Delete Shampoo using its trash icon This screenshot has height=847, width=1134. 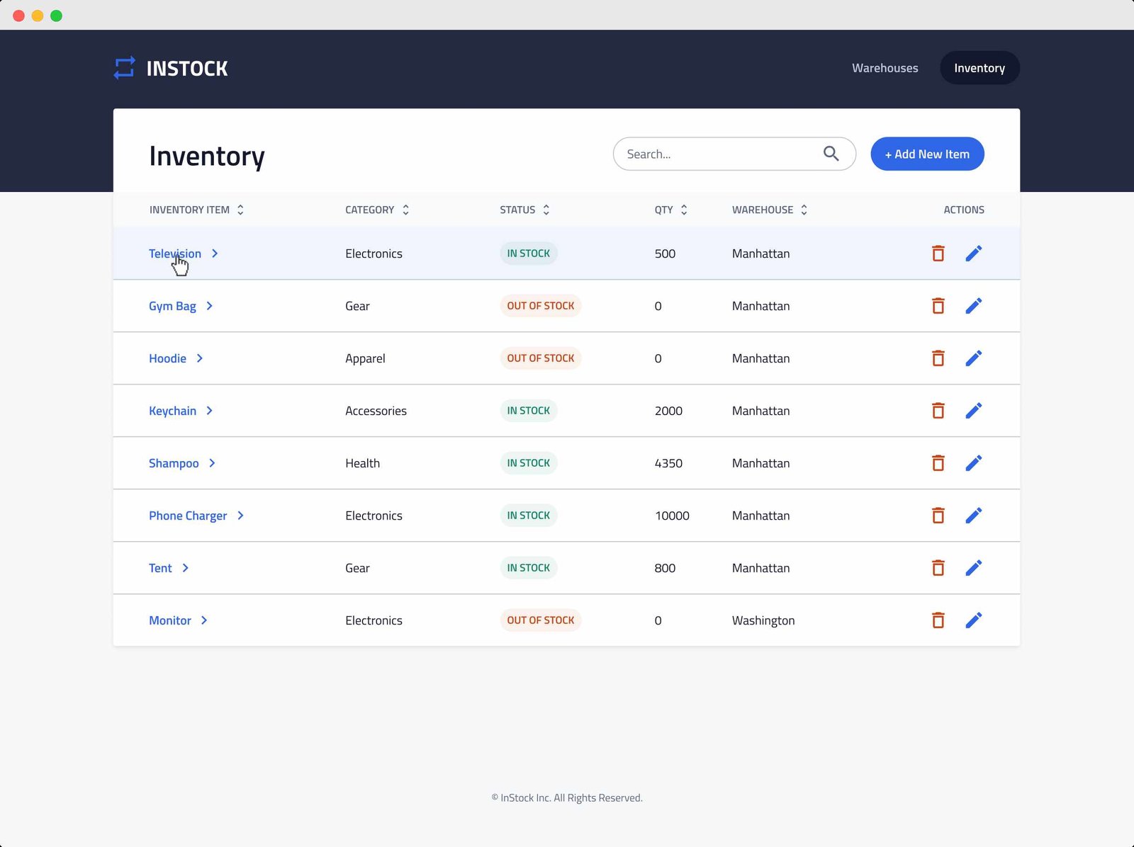coord(938,463)
